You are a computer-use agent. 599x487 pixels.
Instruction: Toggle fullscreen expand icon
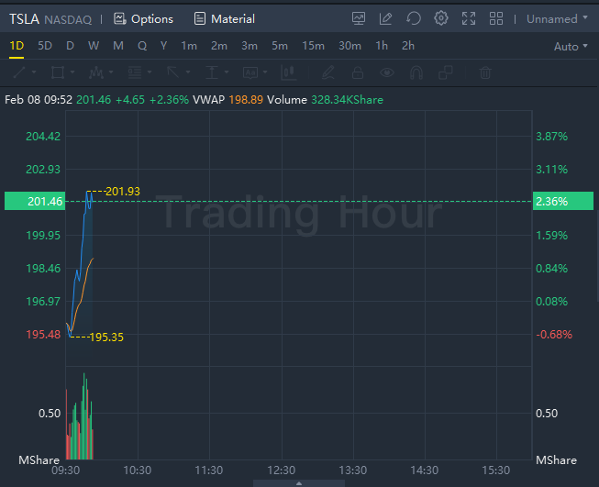(469, 18)
